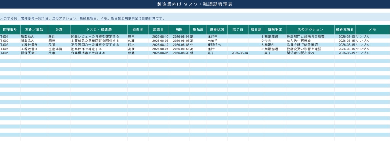
Task: Select last updated 2026-08-15 in the T-004 row
Action: click(345, 49)
